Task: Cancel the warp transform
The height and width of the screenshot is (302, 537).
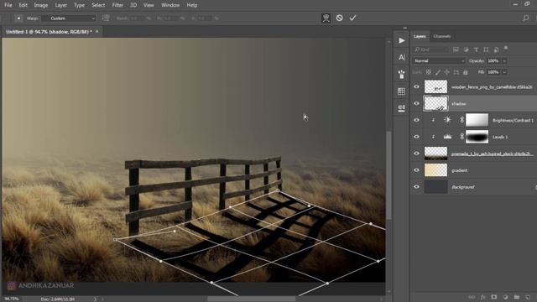Action: (339, 18)
